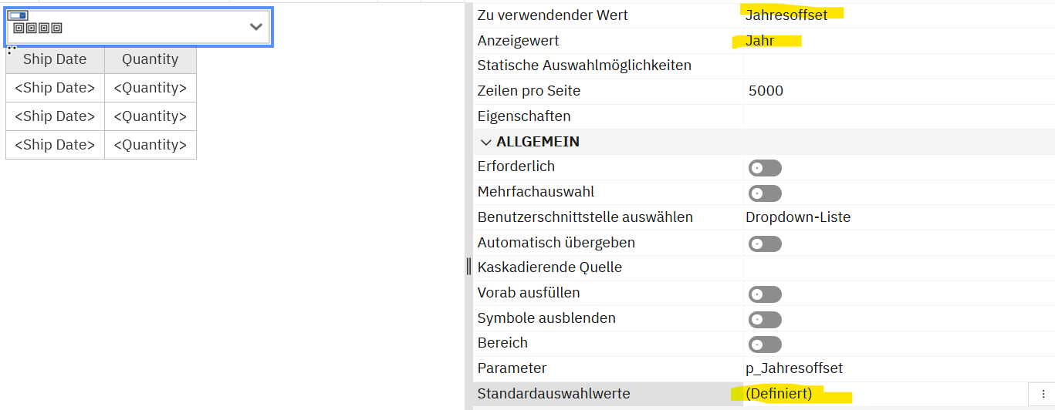Image resolution: width=1055 pixels, height=410 pixels.
Task: Open the Standardauswahlwerte ellipsis menu
Action: coord(1043,394)
